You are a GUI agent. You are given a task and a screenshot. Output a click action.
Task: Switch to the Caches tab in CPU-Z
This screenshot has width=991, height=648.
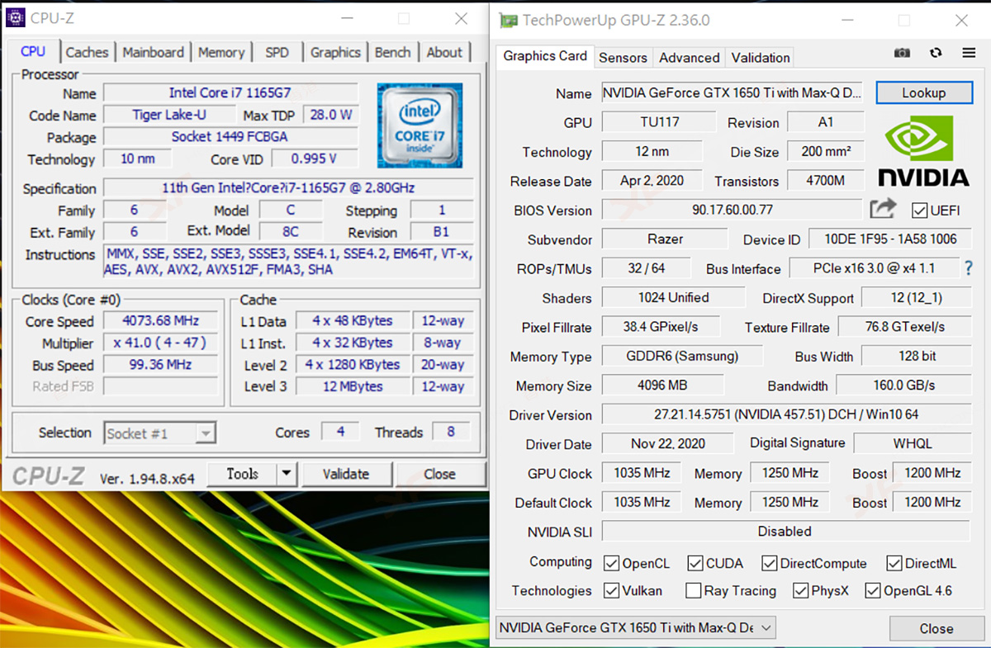[87, 52]
